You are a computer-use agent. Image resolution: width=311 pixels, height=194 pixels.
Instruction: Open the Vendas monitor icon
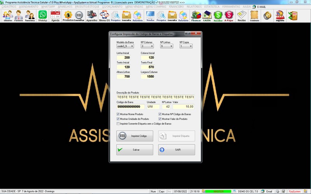click(150, 16)
